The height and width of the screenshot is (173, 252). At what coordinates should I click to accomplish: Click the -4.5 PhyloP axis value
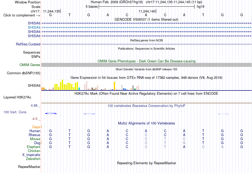pos(34,119)
